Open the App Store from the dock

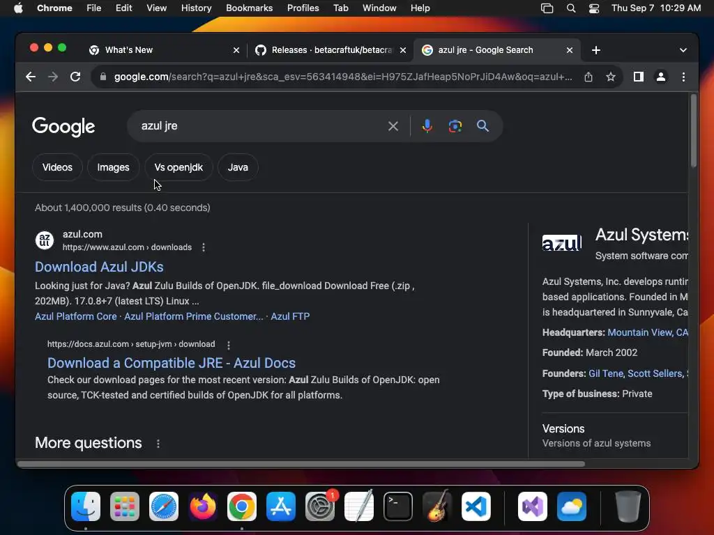tap(281, 506)
